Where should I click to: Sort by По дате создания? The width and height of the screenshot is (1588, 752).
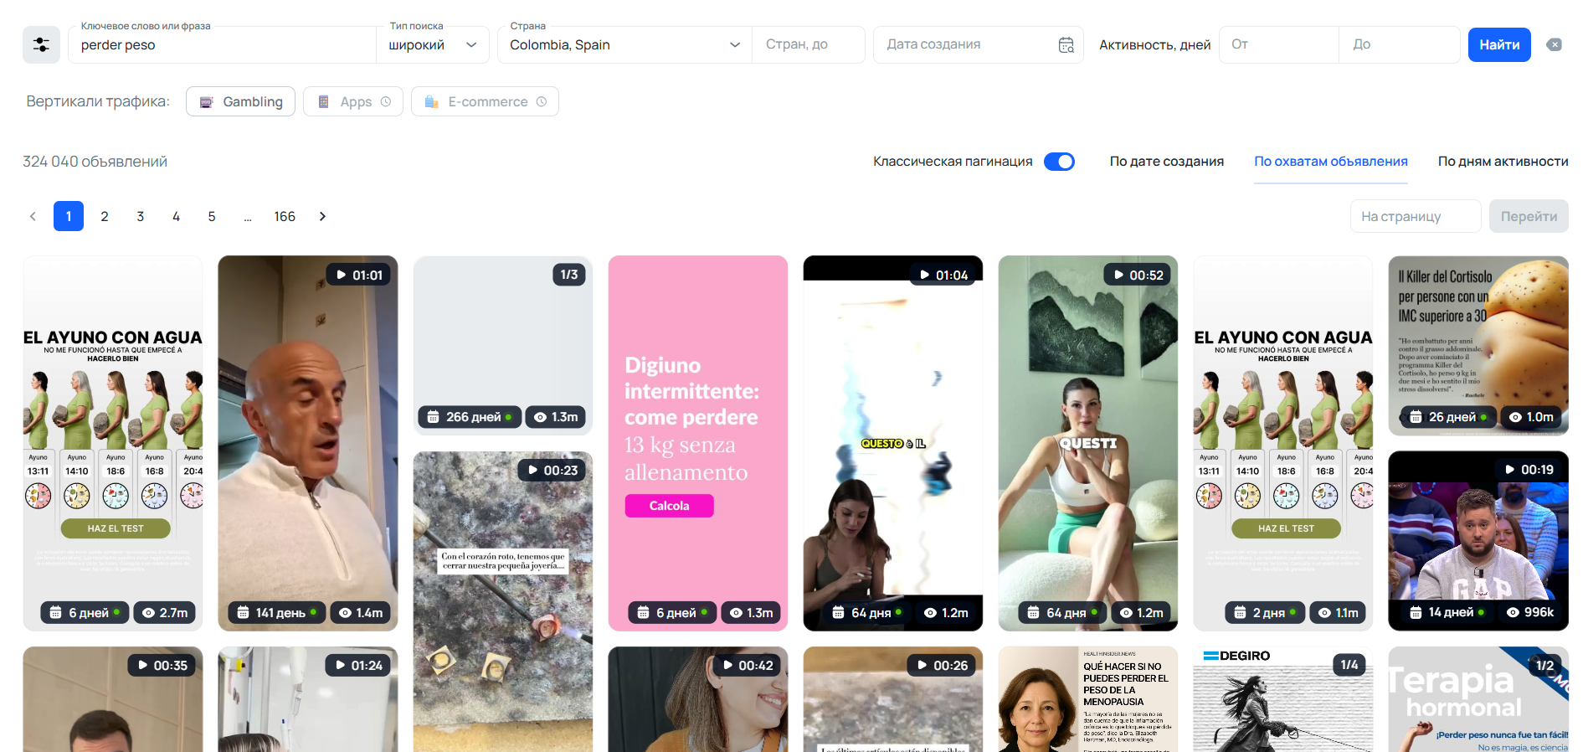(x=1166, y=162)
